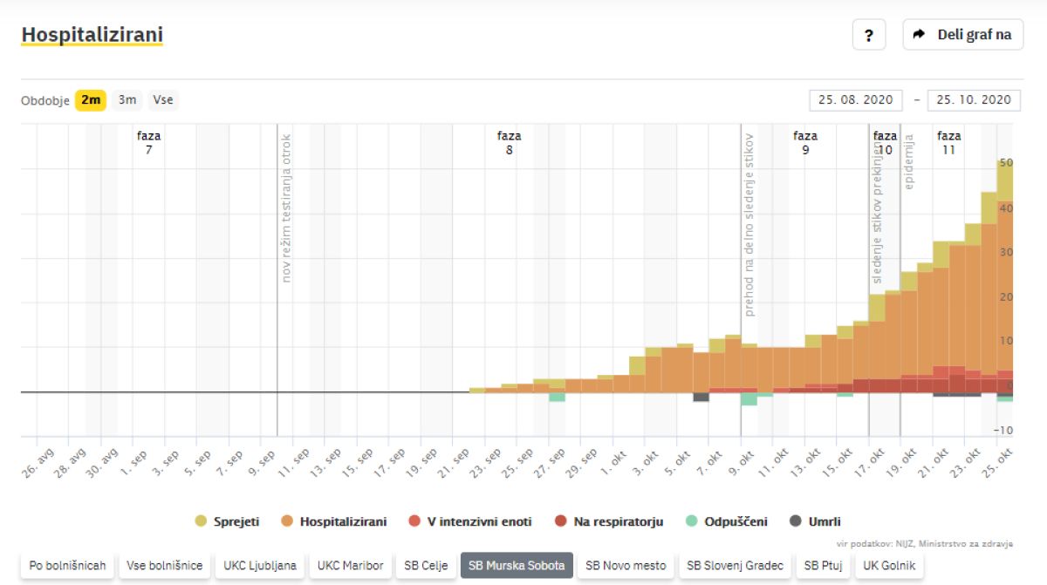Choose the UK Golnik hospital button
The width and height of the screenshot is (1047, 585).
coord(890,566)
